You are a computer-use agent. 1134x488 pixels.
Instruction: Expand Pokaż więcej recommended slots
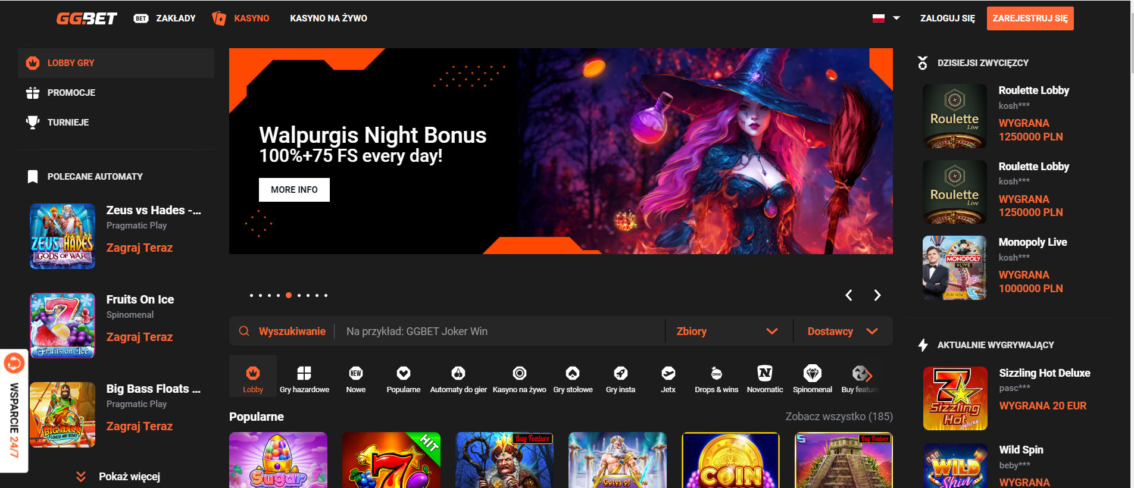tap(118, 477)
